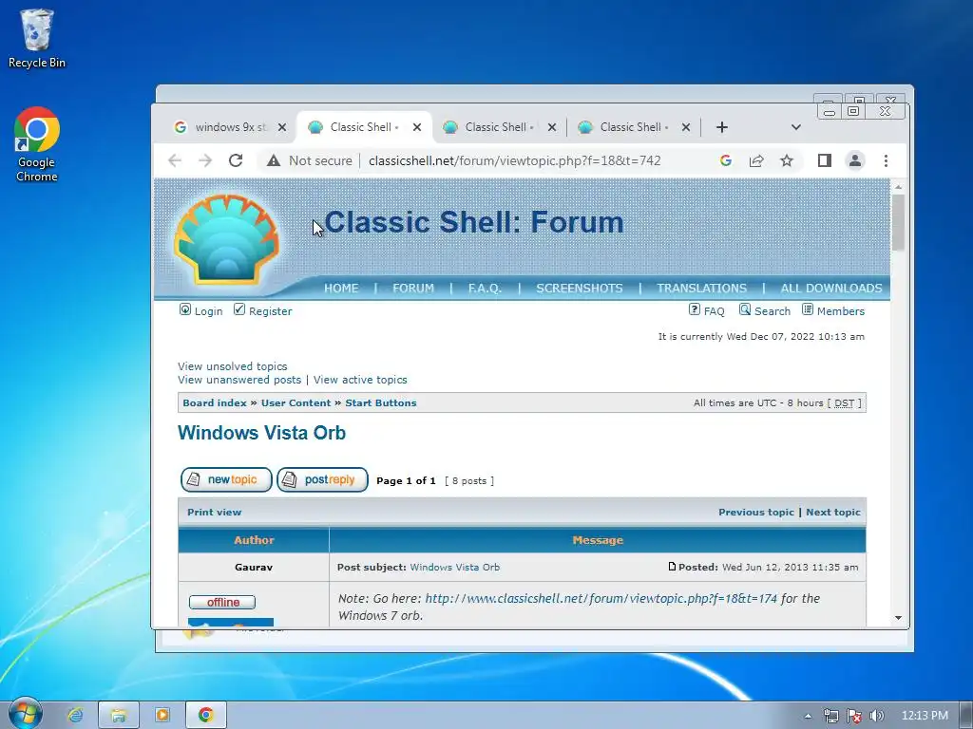Image resolution: width=973 pixels, height=729 pixels.
Task: Switch to the third Classic Shell tab
Action: (x=500, y=127)
